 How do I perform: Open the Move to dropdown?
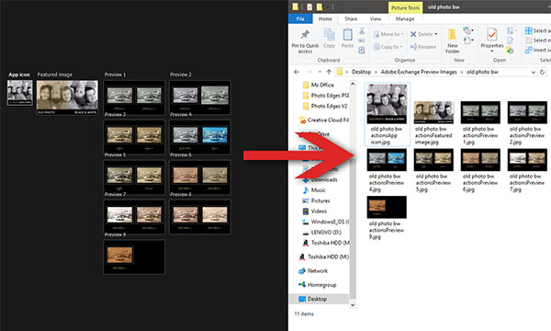point(388,34)
